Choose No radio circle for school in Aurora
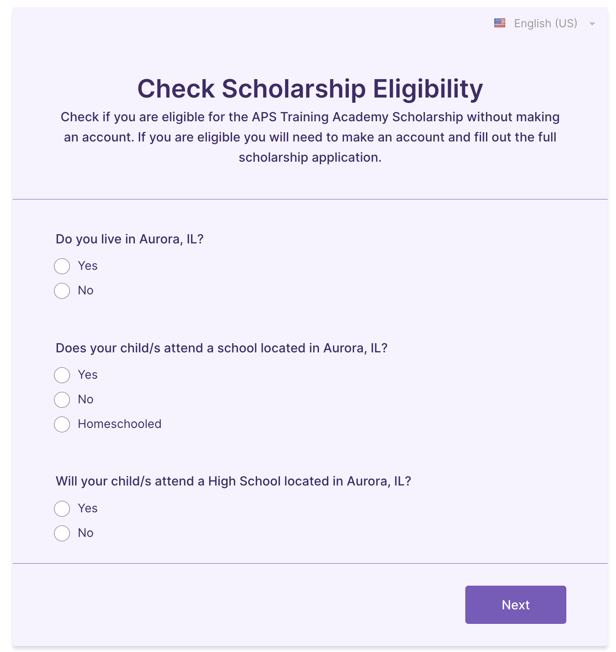Image resolution: width=616 pixels, height=652 pixels. coord(62,400)
